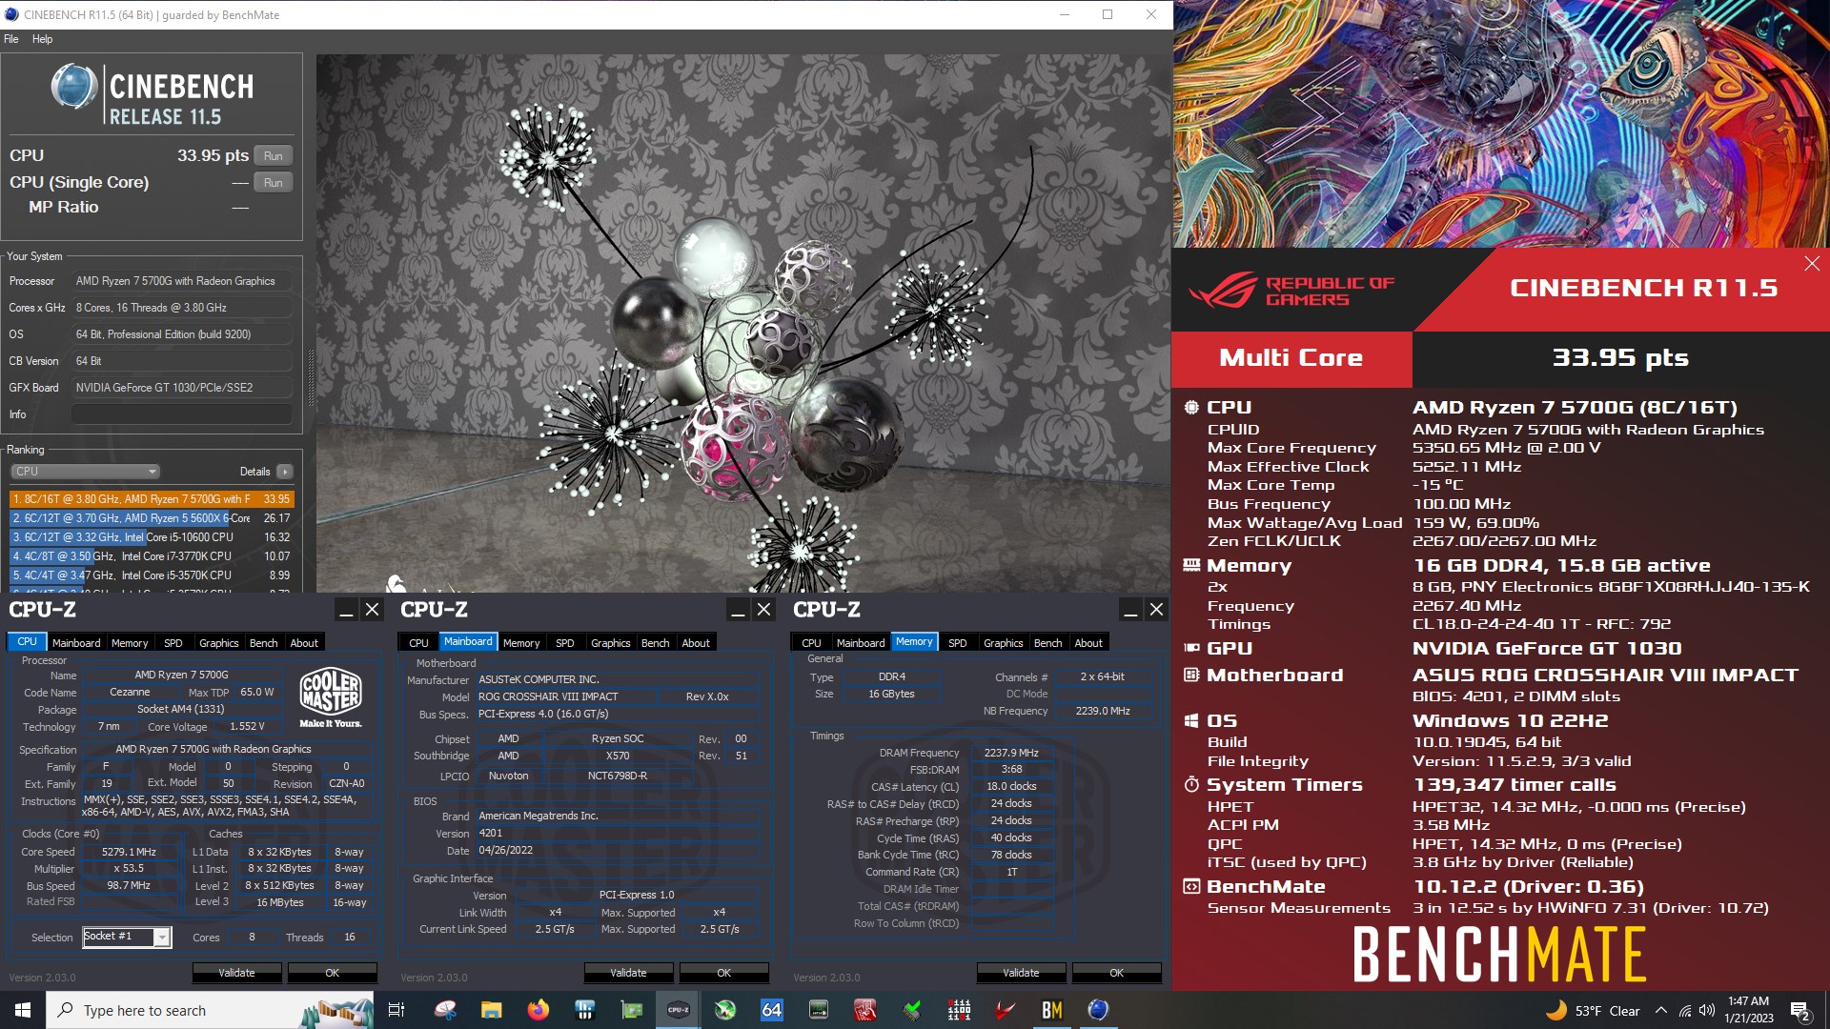
Task: Select ranking row Ryzen 5 5600X 26.17
Action: (x=152, y=518)
